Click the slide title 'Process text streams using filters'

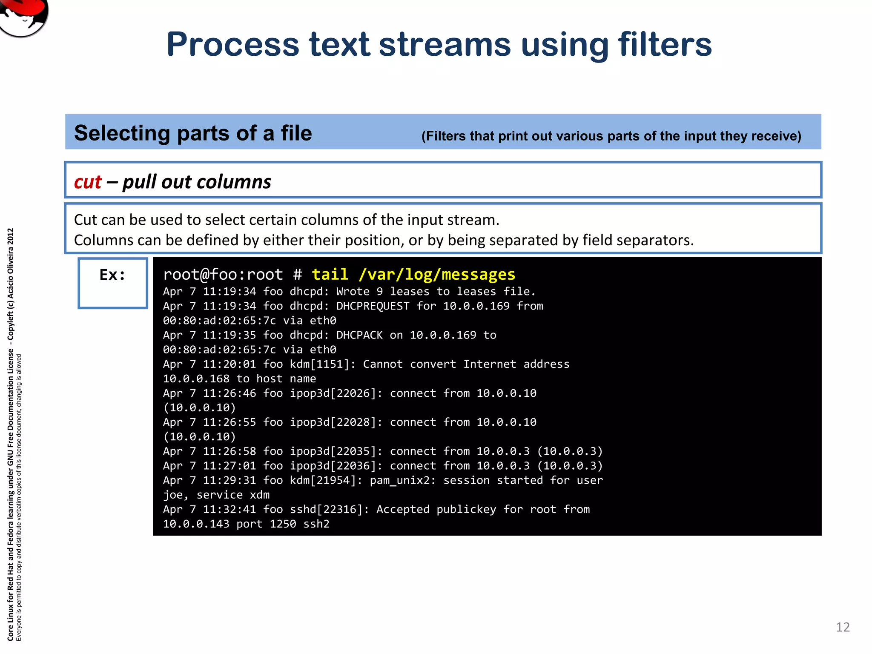(439, 45)
